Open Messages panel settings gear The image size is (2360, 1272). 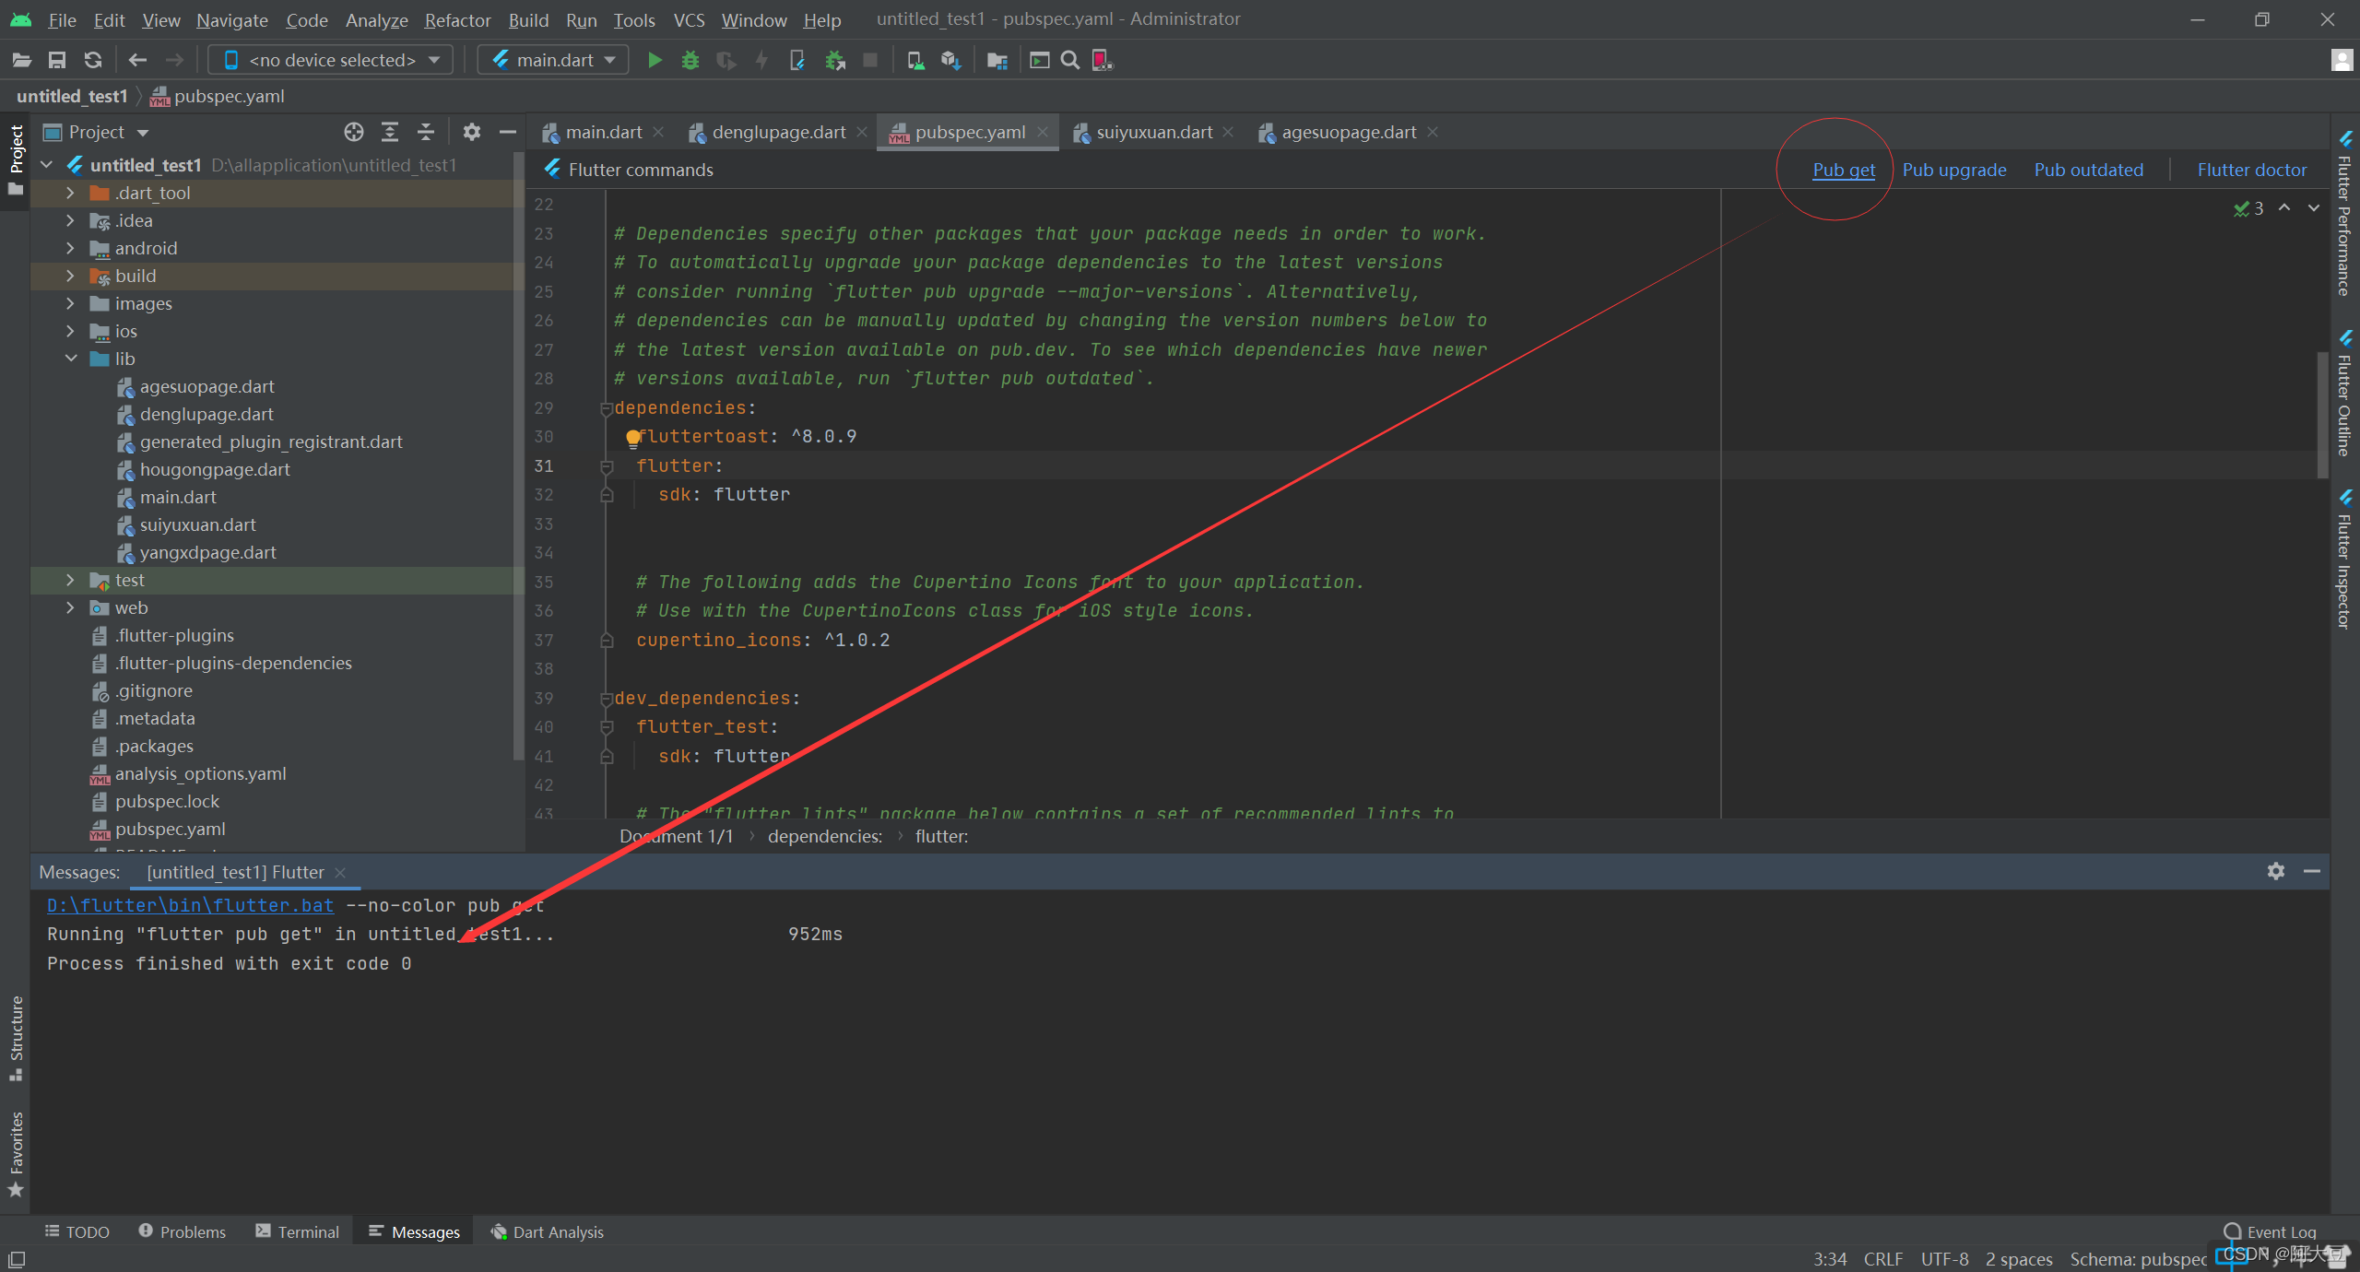(x=2275, y=871)
